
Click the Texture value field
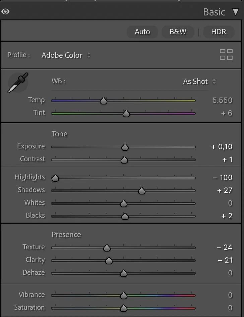225,247
